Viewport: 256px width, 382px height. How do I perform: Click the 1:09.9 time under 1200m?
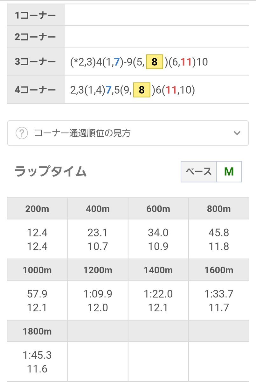click(98, 294)
